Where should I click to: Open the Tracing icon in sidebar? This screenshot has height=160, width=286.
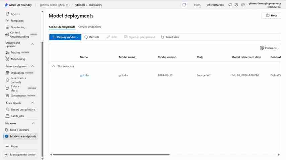7,52
